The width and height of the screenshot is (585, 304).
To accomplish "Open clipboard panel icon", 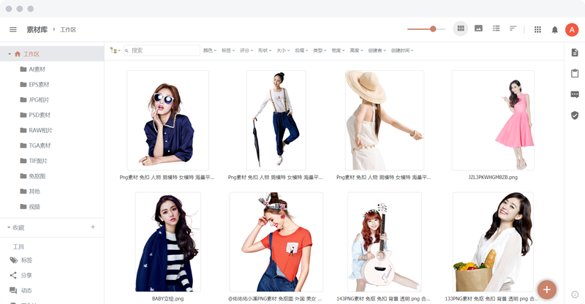I will [x=575, y=73].
